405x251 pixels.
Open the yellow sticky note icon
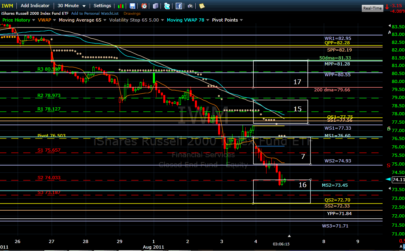point(202,6)
